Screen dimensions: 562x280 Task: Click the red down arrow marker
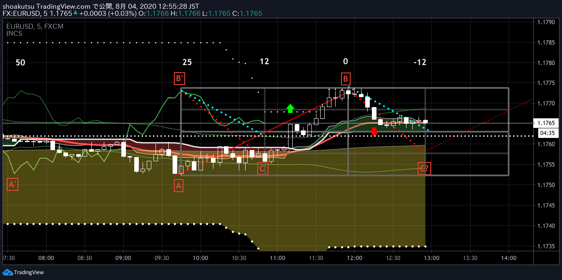(374, 132)
